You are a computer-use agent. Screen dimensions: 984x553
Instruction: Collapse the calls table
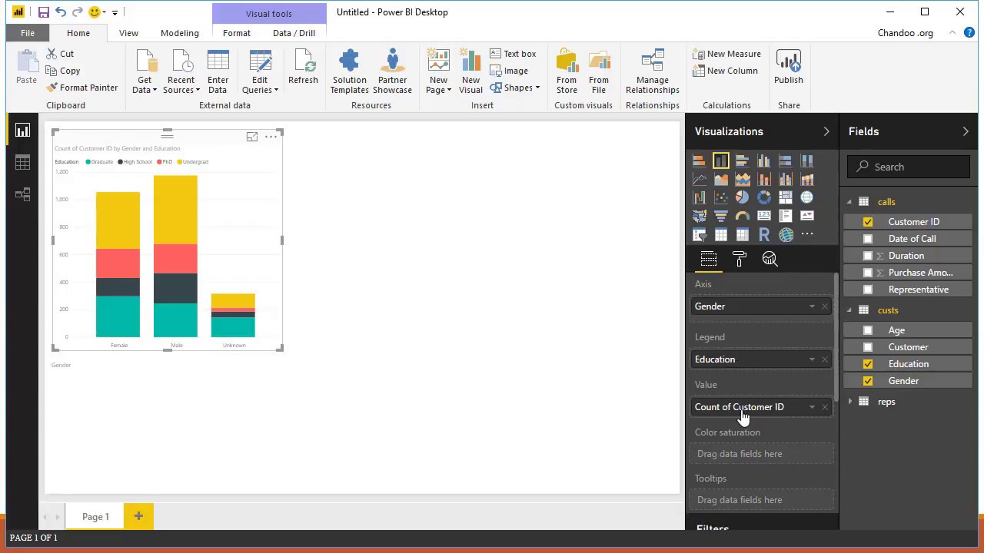tap(849, 202)
